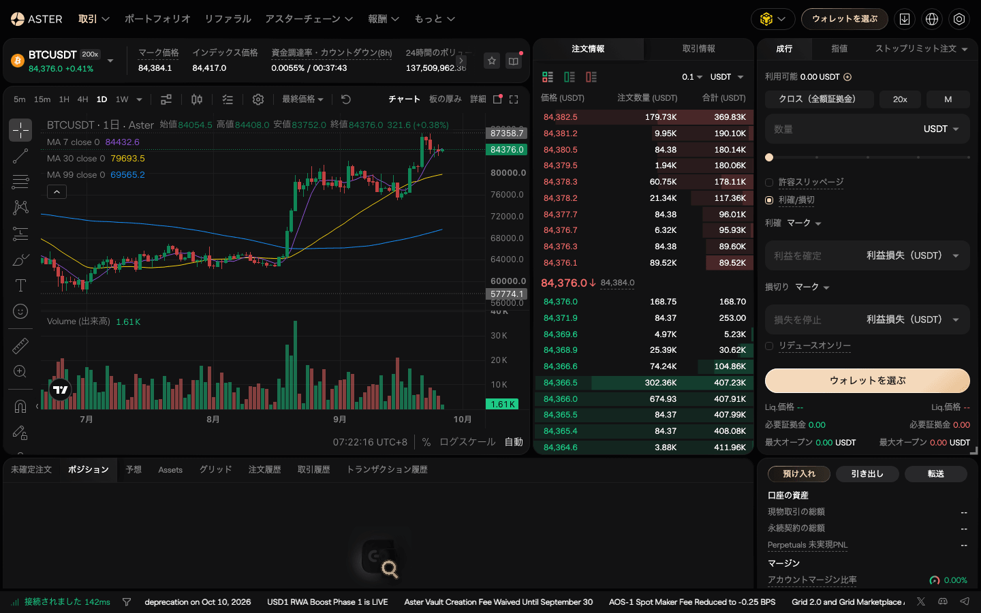Click the 引き出し withdraw button

coord(867,474)
